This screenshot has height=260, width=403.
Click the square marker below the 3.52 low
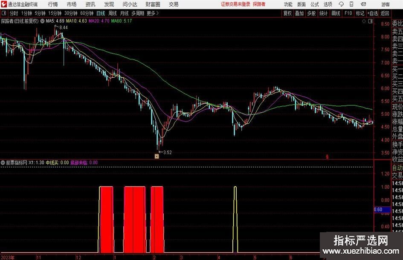tap(157, 156)
